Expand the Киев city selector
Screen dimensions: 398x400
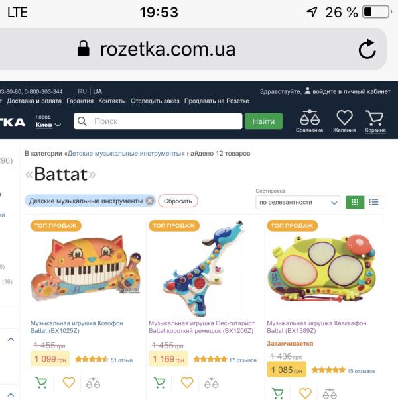coord(48,125)
